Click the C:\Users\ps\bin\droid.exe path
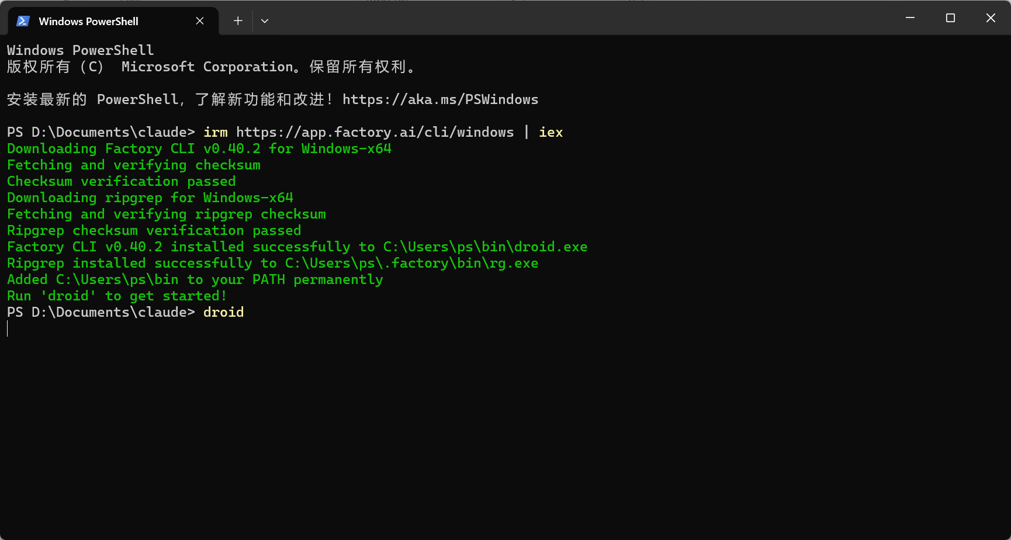 click(486, 247)
